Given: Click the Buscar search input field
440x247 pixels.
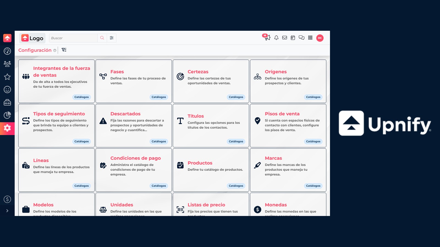Looking at the screenshot, I should (73, 38).
